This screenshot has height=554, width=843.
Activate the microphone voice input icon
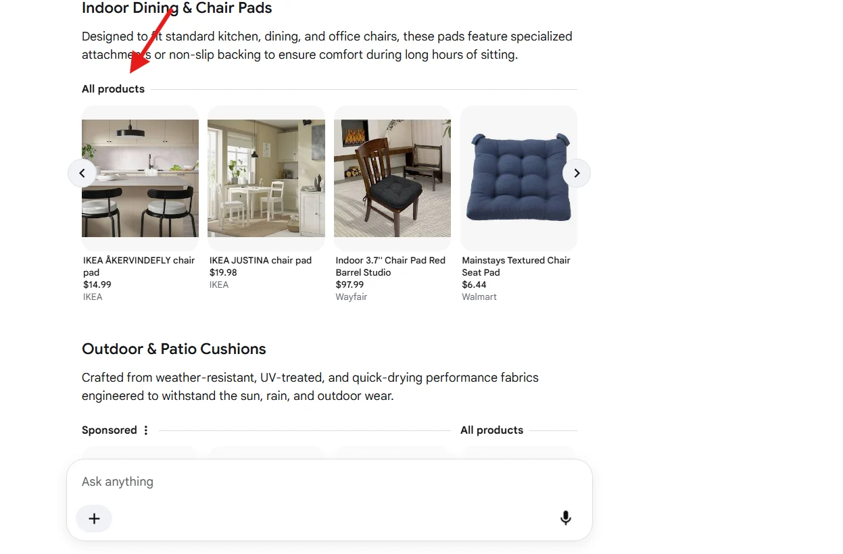[566, 518]
